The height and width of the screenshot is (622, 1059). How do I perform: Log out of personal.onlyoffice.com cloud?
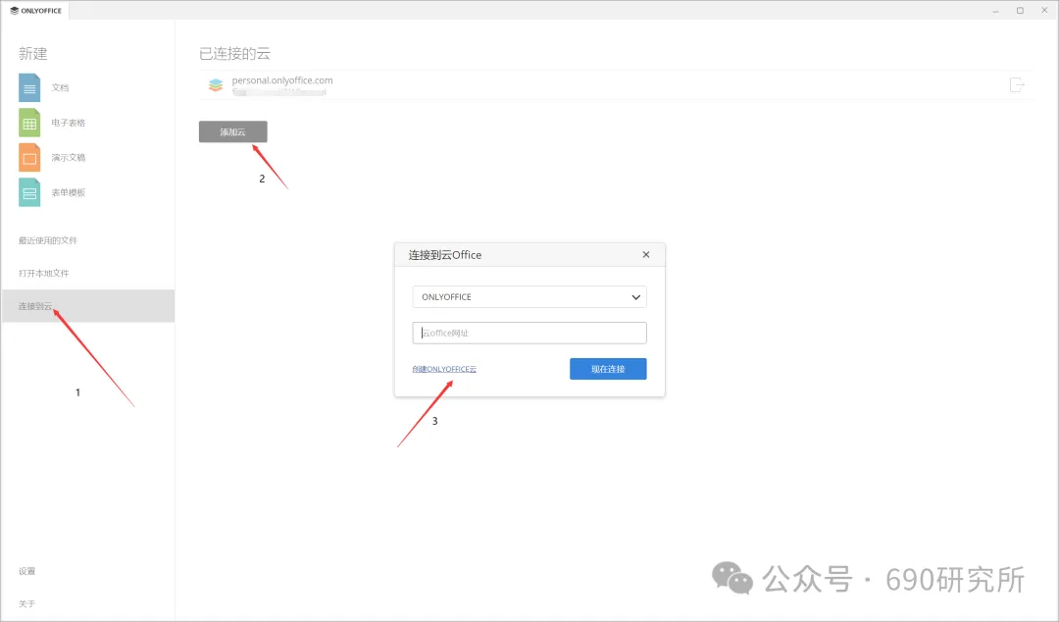click(1017, 84)
